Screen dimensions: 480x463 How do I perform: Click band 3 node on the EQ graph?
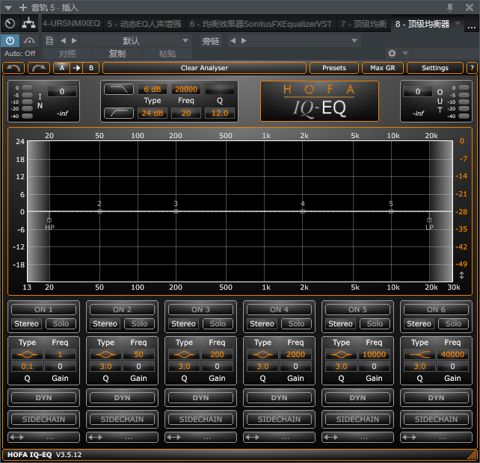tap(176, 211)
